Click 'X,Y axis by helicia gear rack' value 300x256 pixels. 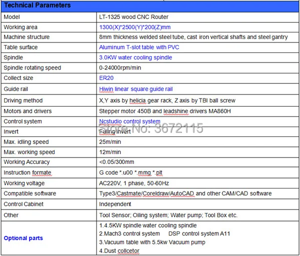pos(135,100)
